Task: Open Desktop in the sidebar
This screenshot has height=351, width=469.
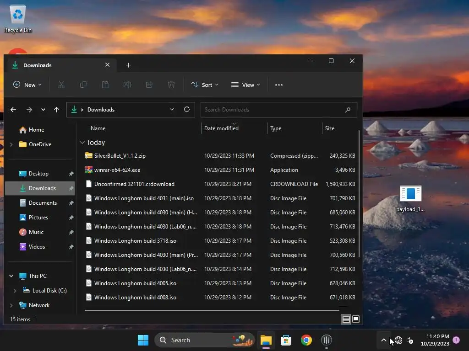Action: tap(40, 174)
